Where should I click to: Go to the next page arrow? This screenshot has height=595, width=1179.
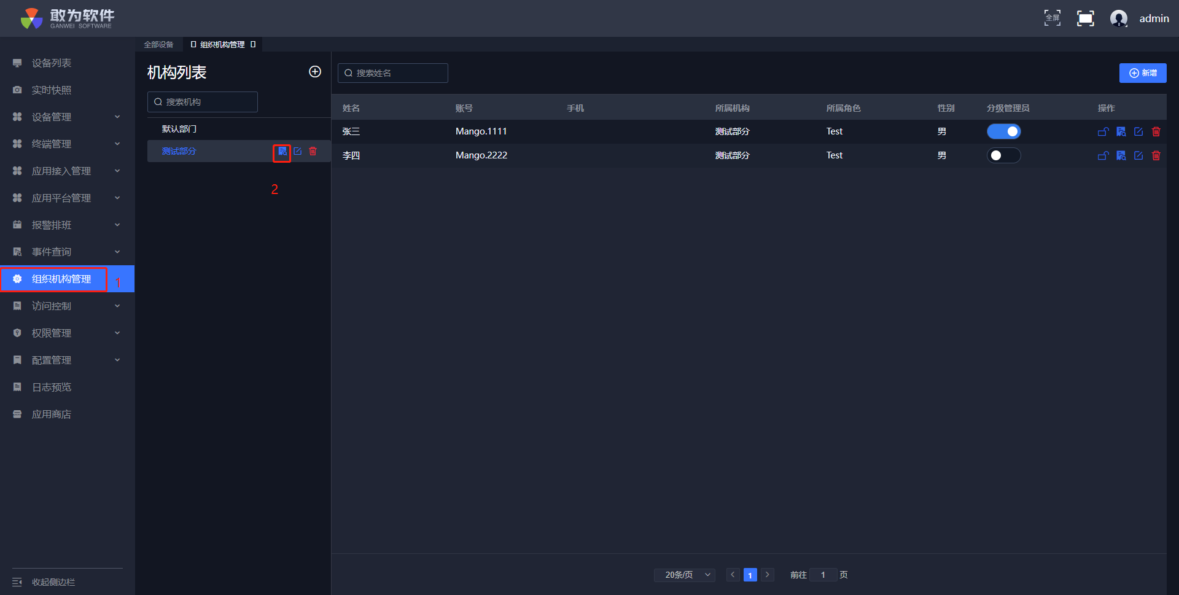click(768, 575)
